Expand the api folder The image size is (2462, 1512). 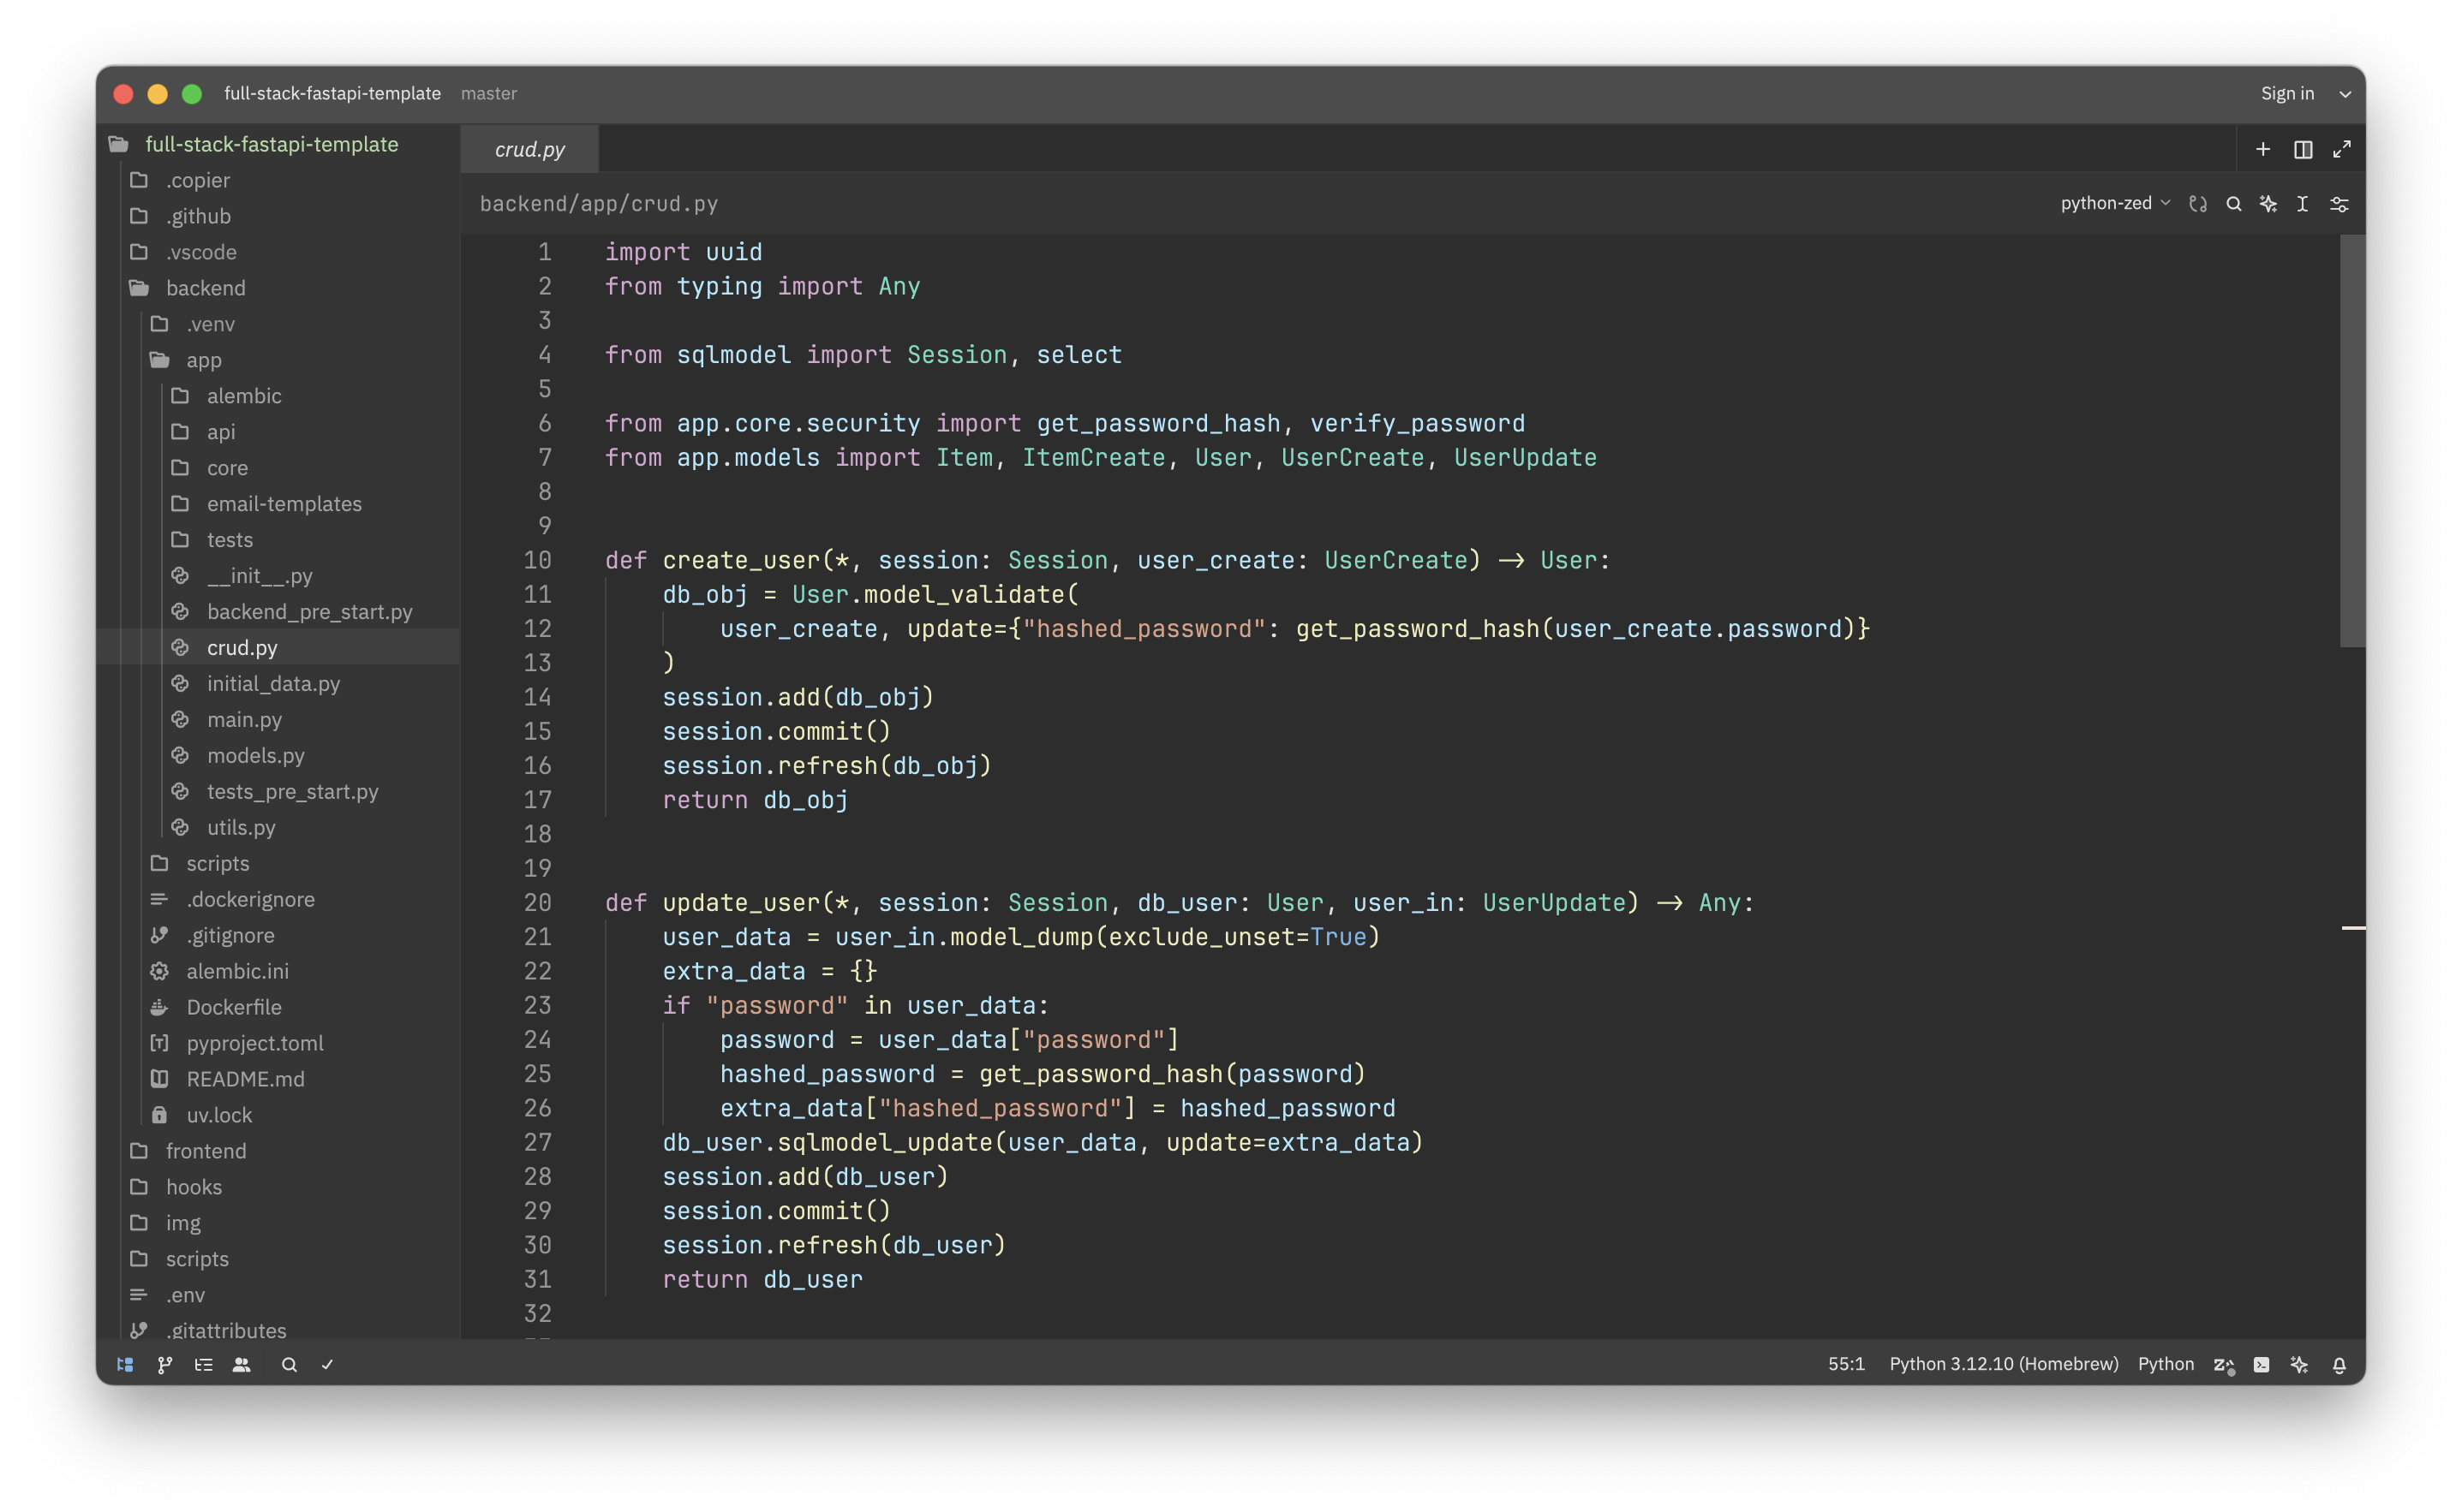[278, 432]
